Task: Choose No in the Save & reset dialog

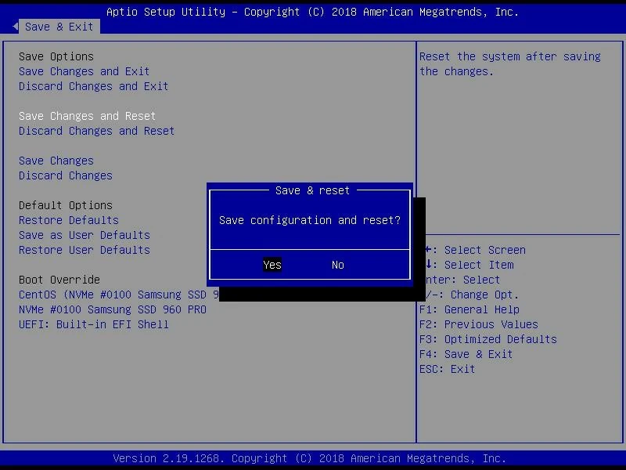Action: click(337, 265)
